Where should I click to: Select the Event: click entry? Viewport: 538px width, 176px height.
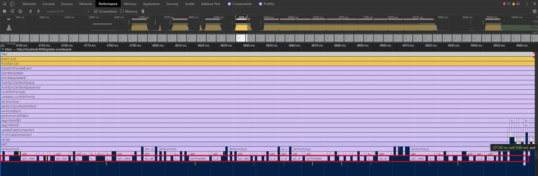point(267,59)
